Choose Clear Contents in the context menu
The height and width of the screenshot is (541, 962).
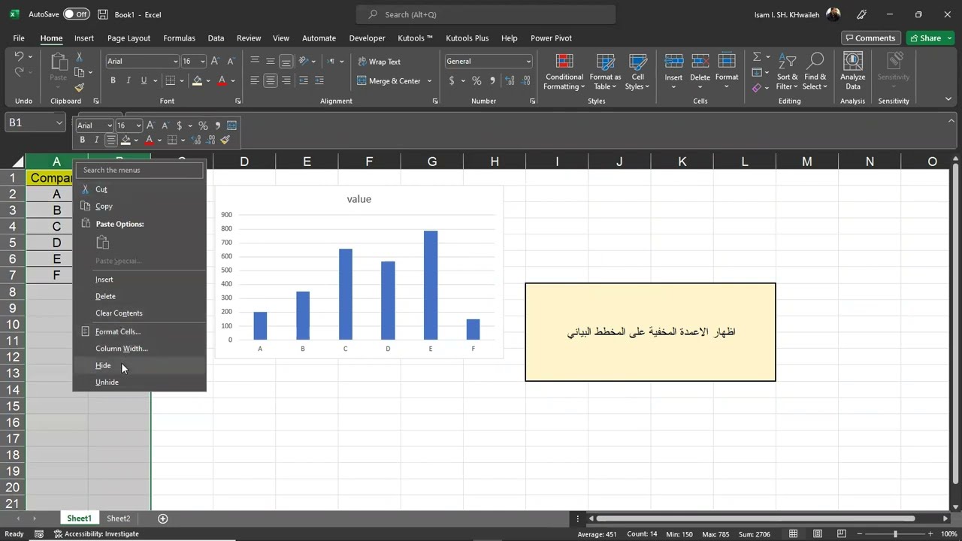139,313
